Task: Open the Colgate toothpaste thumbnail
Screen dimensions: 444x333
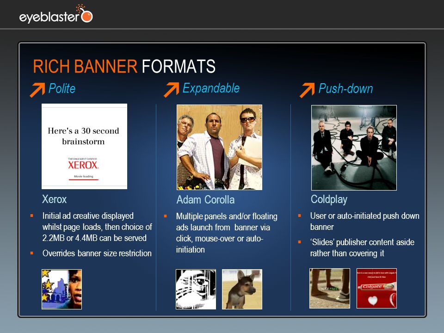Action: (x=376, y=288)
